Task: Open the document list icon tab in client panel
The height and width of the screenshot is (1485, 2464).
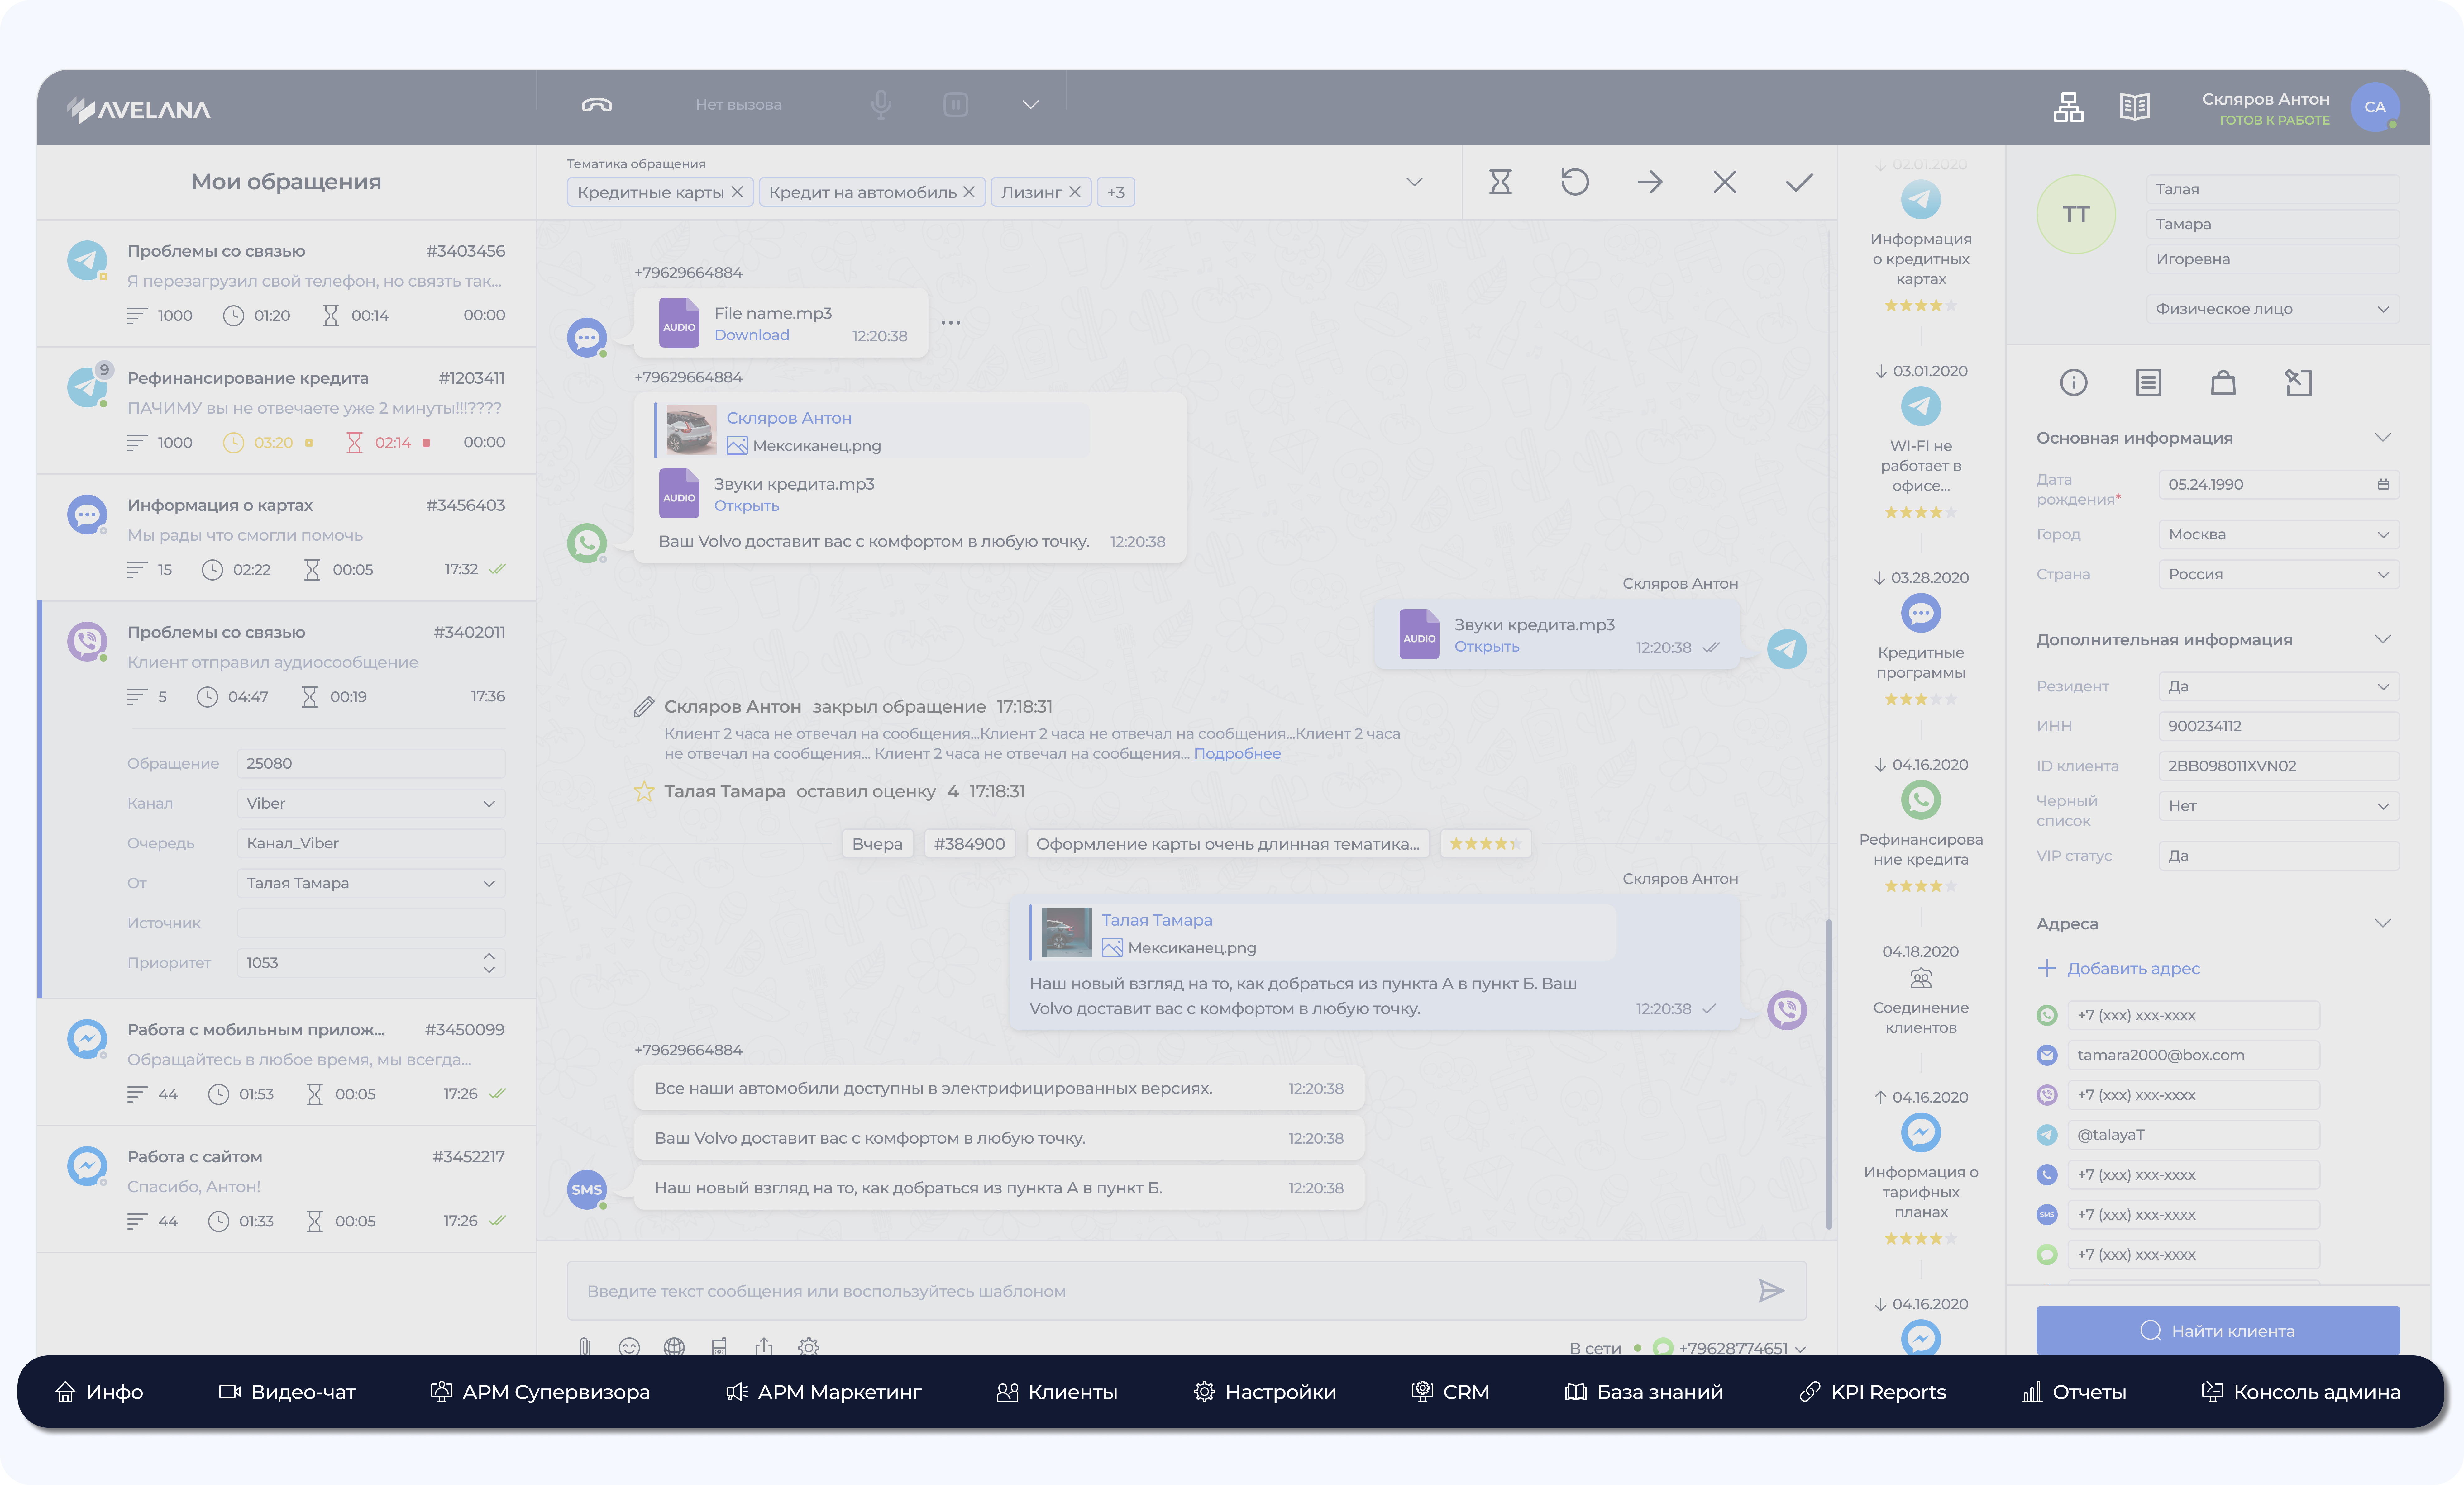Action: coord(2148,383)
